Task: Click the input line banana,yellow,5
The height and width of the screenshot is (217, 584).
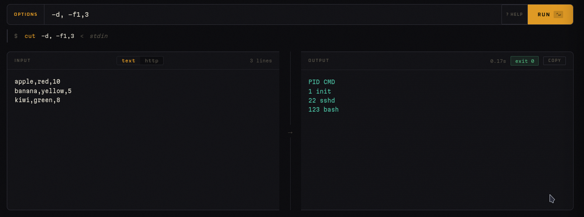Action: click(43, 91)
